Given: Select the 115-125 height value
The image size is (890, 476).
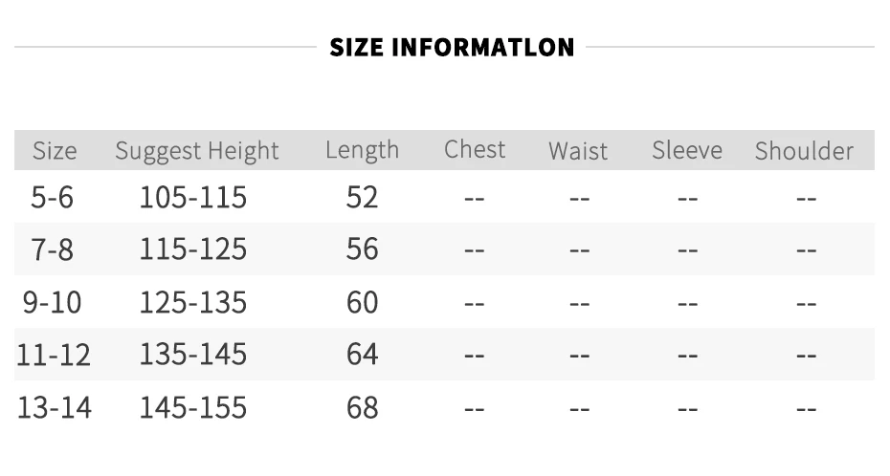Looking at the screenshot, I should click(x=193, y=249).
